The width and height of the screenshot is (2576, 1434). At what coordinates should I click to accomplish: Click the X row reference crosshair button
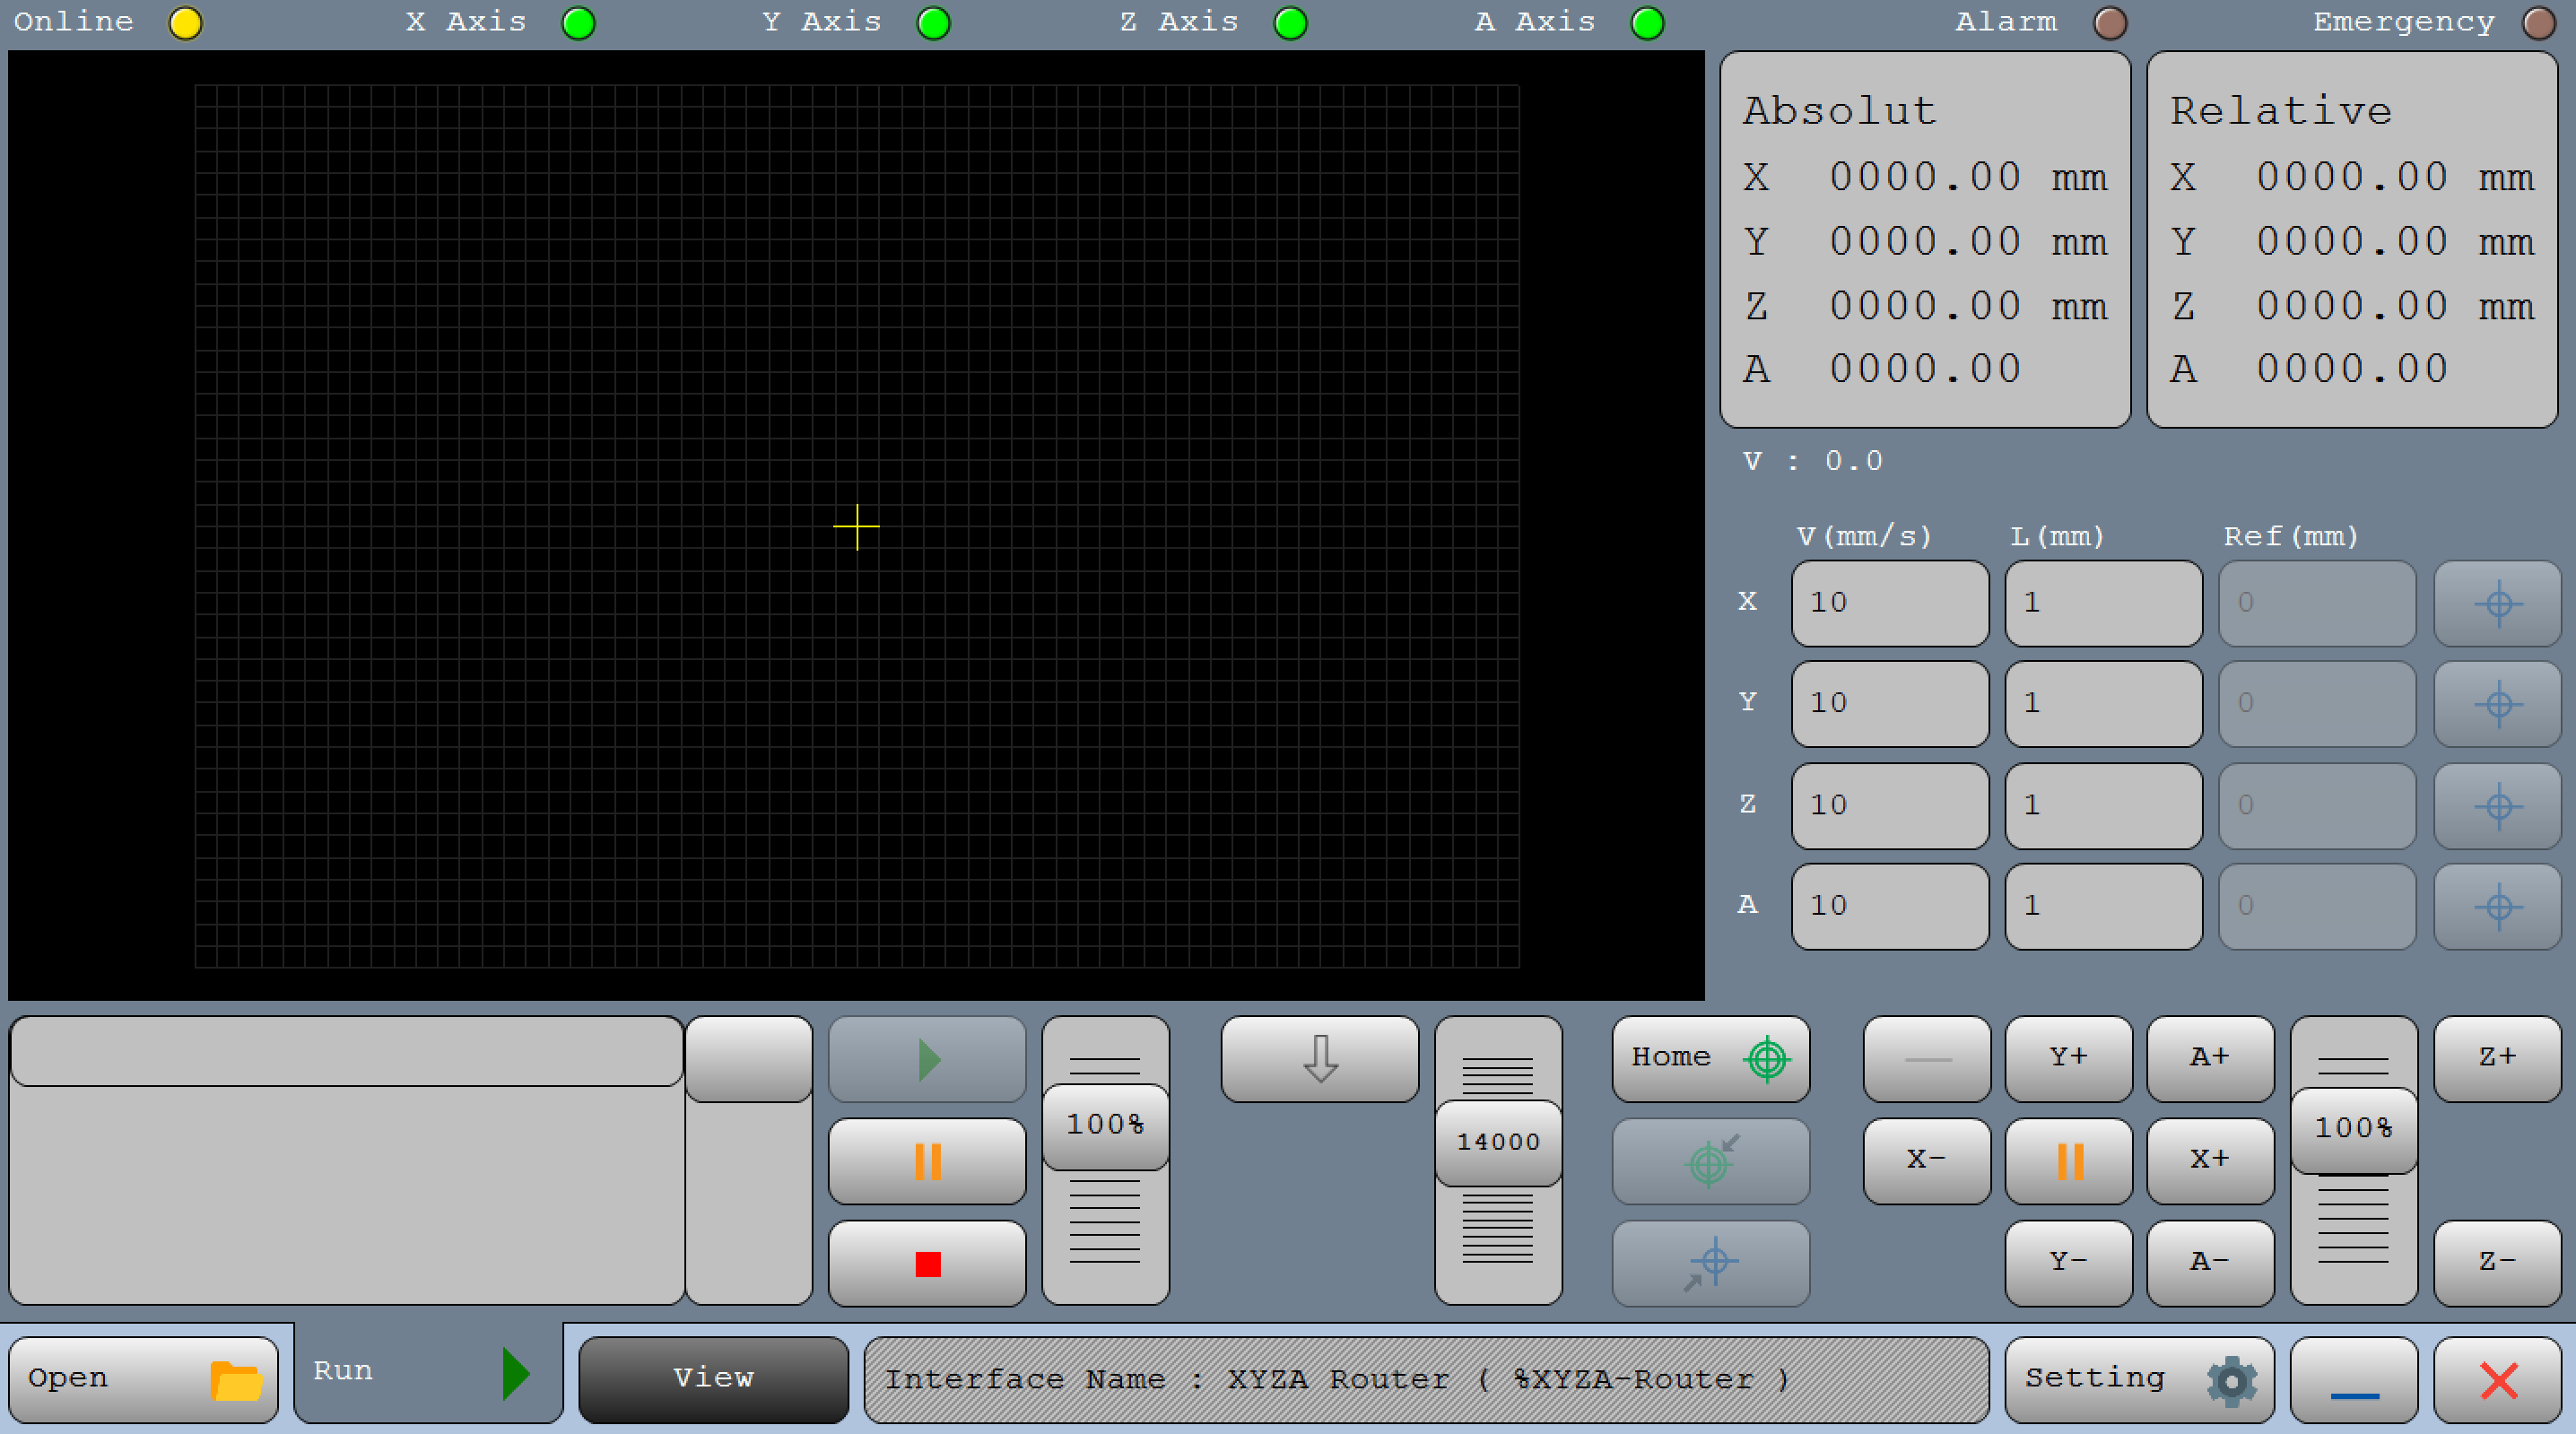point(2497,603)
